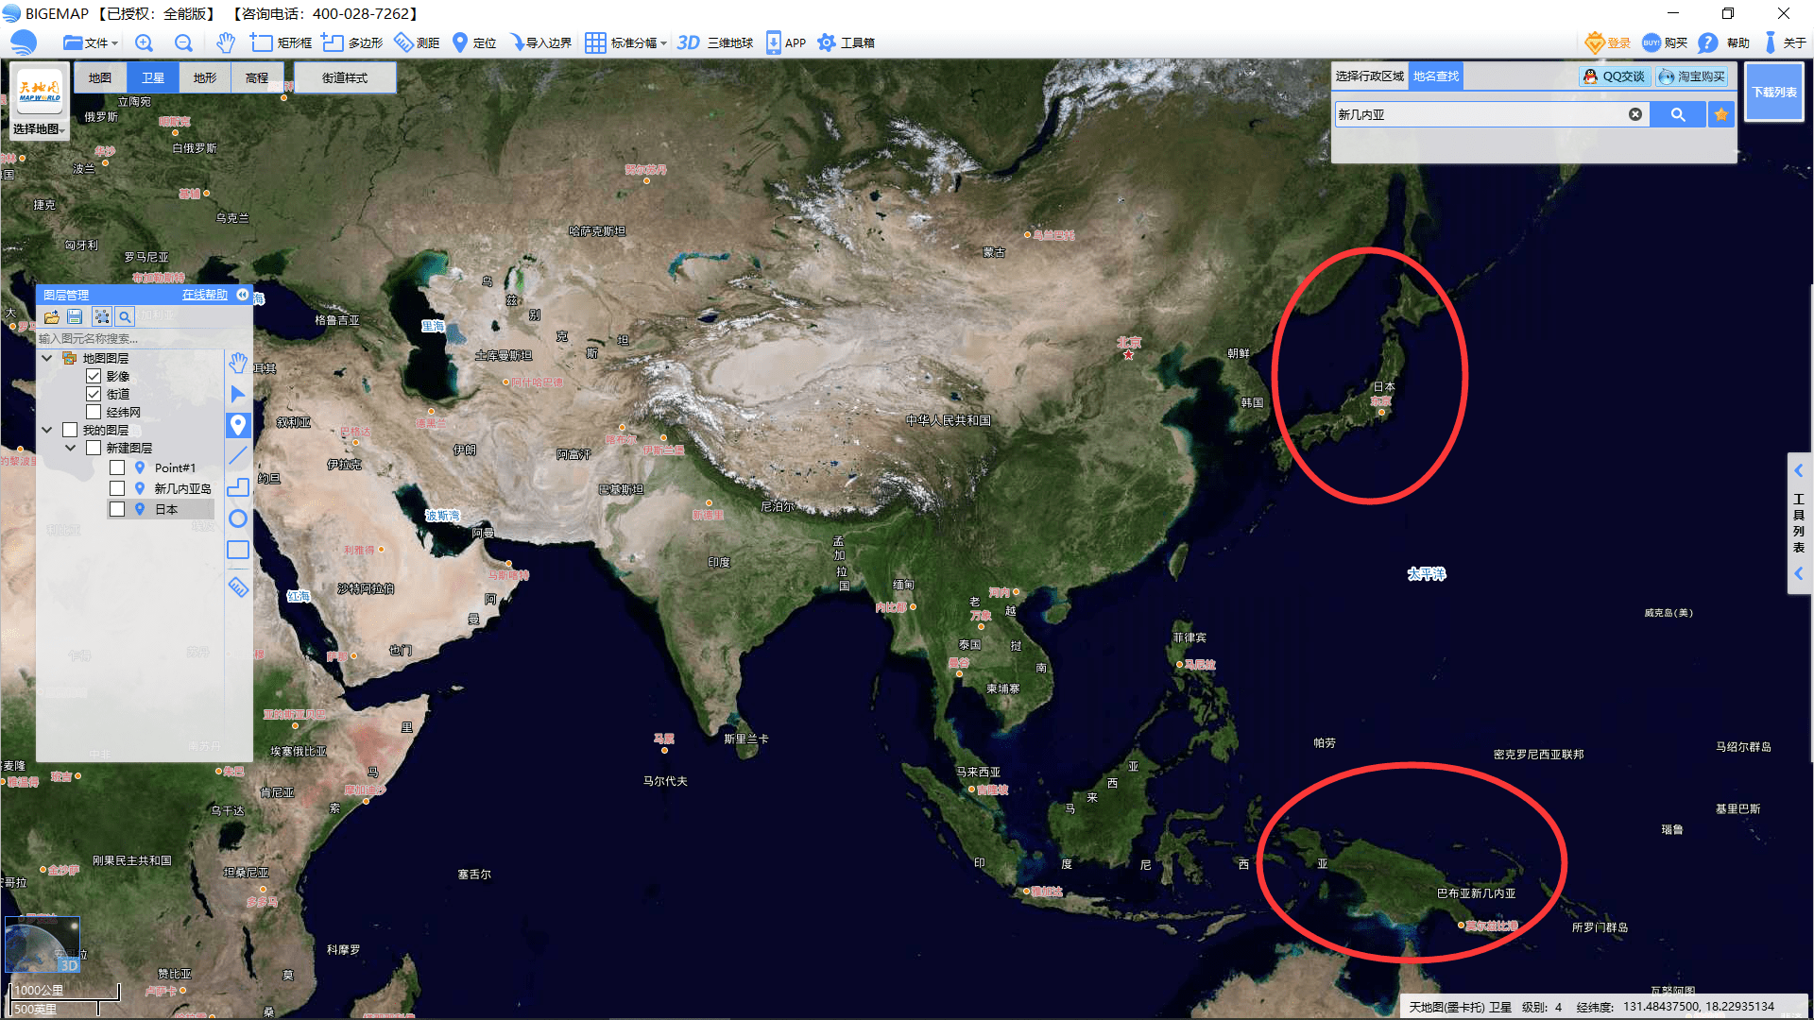Switch to the 地图 map tab

[100, 77]
